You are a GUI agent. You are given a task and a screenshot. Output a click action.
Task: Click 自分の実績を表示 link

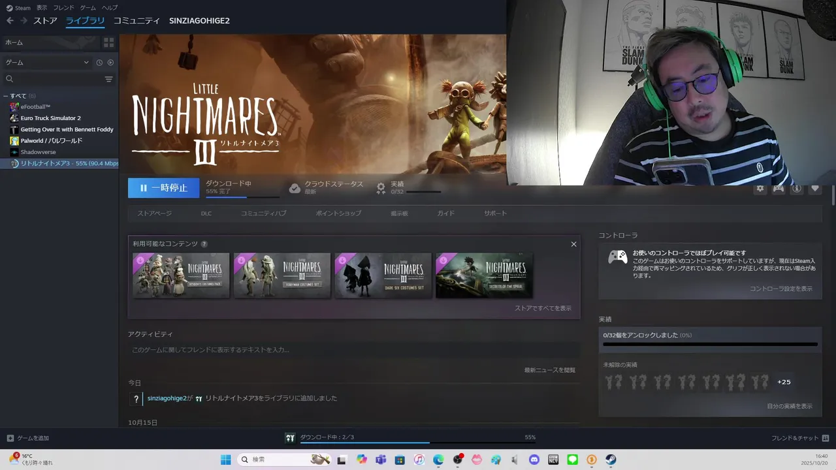point(790,406)
